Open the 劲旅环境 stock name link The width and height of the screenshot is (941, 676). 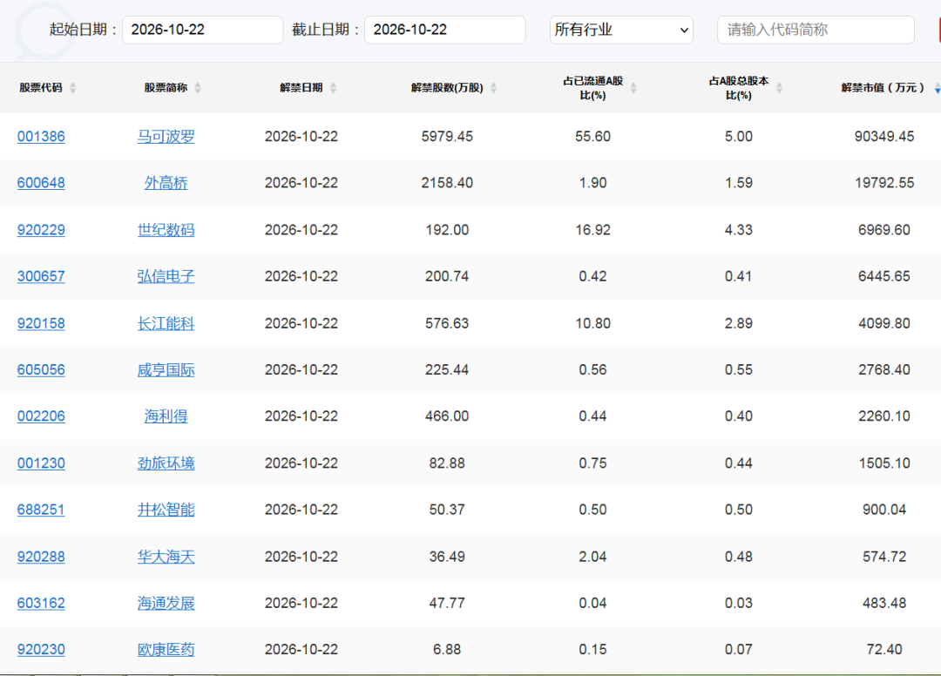[166, 463]
